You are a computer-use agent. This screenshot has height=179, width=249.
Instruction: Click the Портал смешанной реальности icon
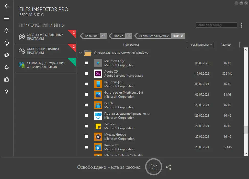point(98,116)
